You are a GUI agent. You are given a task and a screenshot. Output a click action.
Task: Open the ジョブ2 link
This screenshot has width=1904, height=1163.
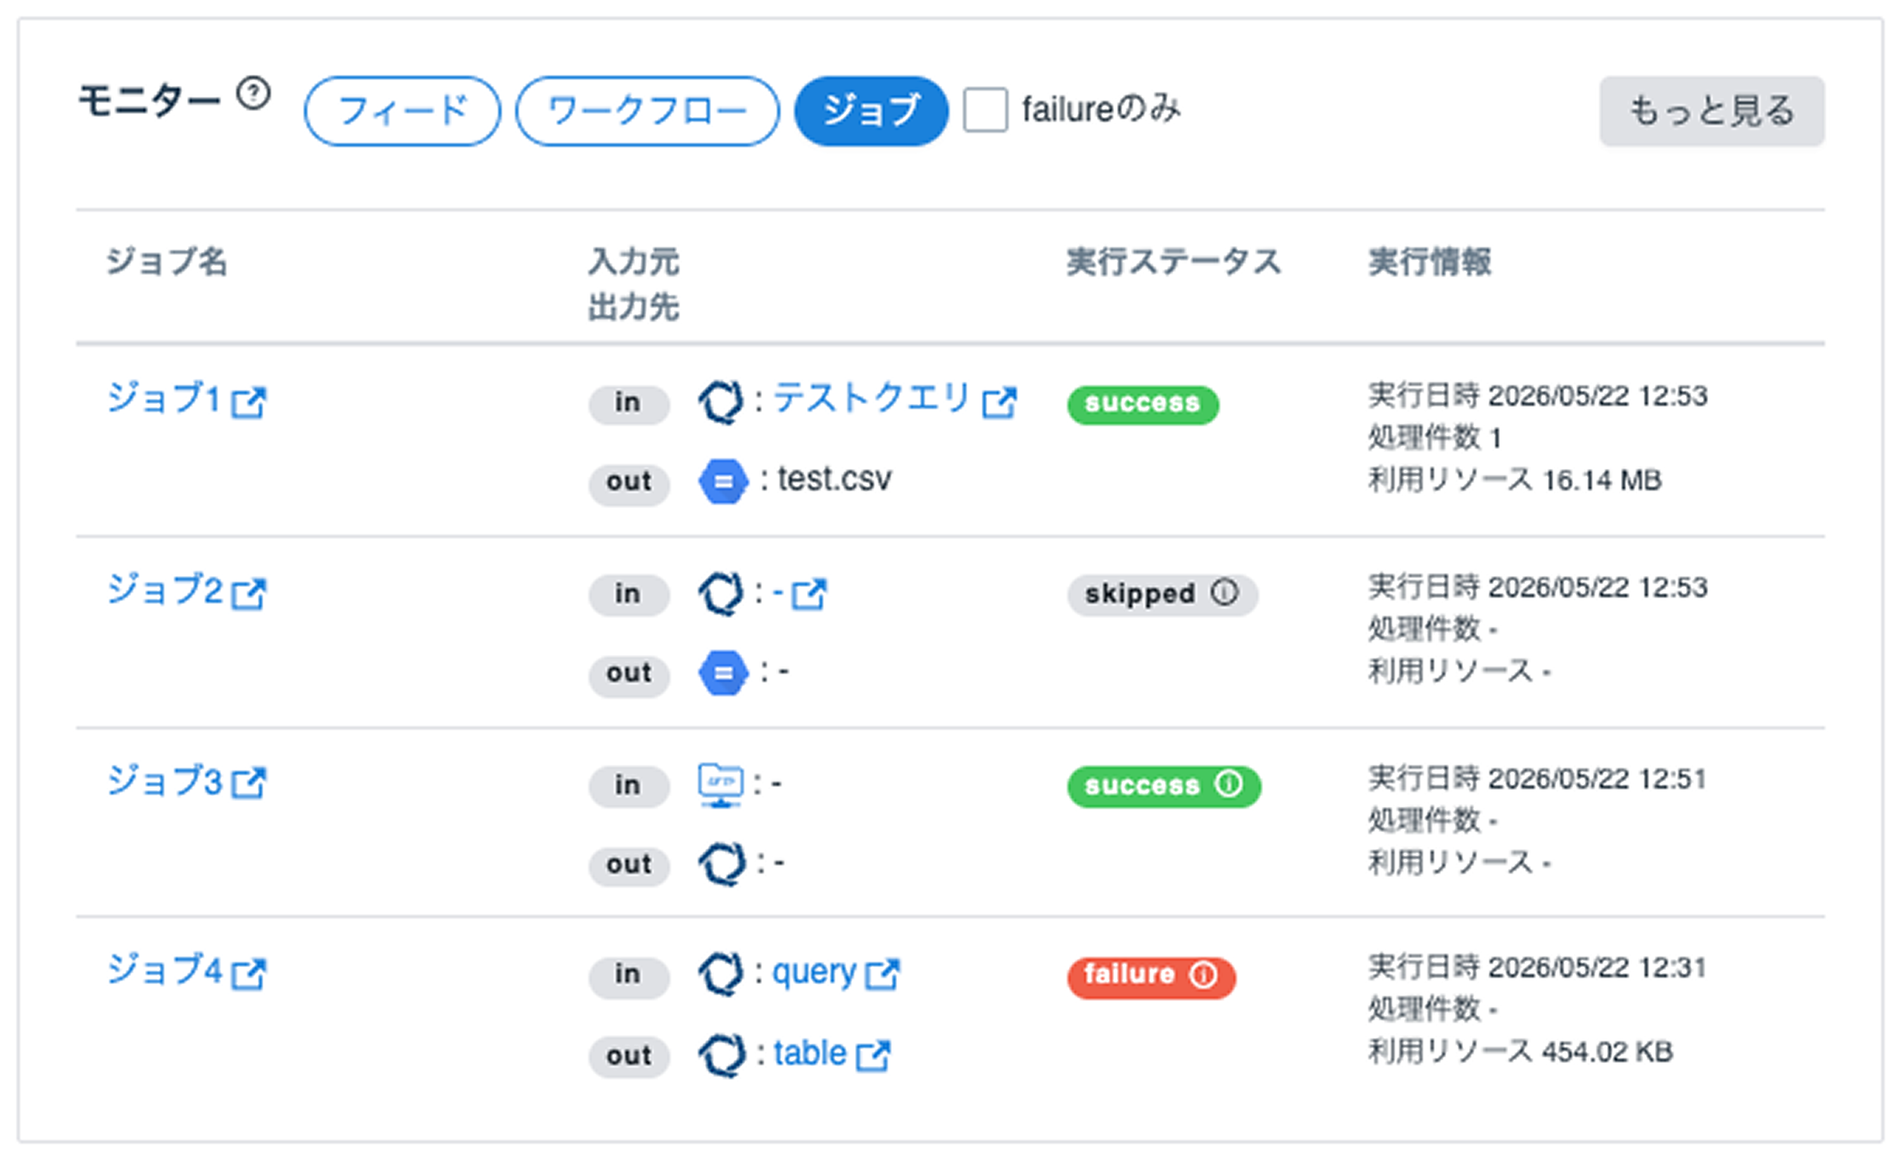click(165, 591)
